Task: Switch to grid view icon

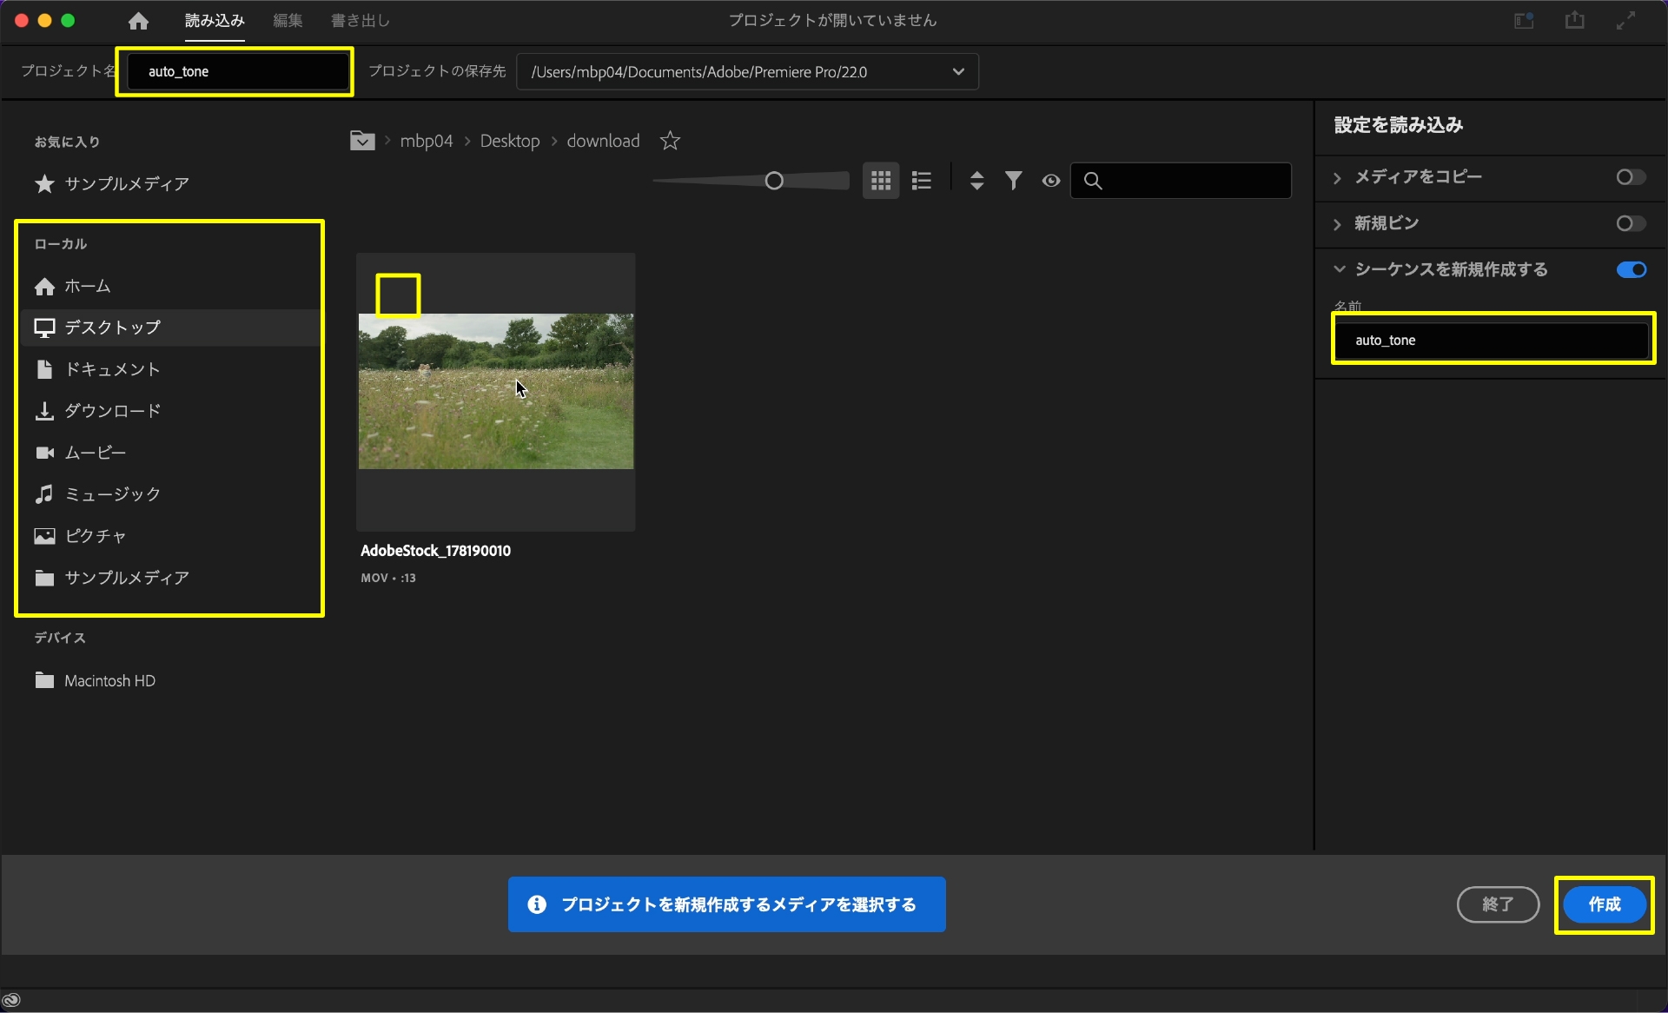Action: [x=880, y=181]
